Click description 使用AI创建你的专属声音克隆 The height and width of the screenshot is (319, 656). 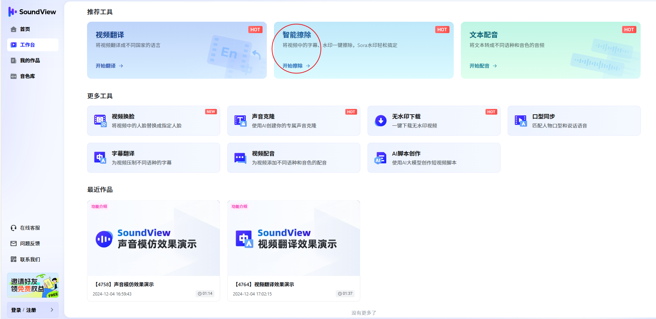pos(284,126)
